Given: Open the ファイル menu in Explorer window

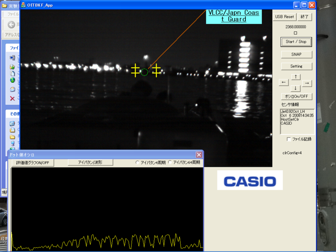Looking at the screenshot, I should [13, 14].
